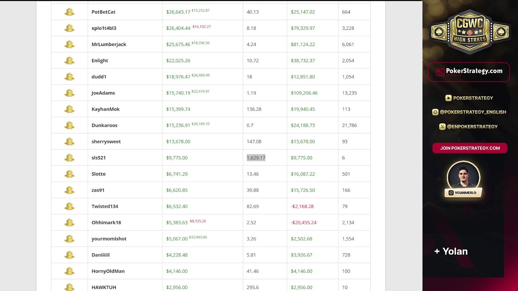The height and width of the screenshot is (291, 518).
Task: Click on player name Enlight
Action: pos(100,60)
